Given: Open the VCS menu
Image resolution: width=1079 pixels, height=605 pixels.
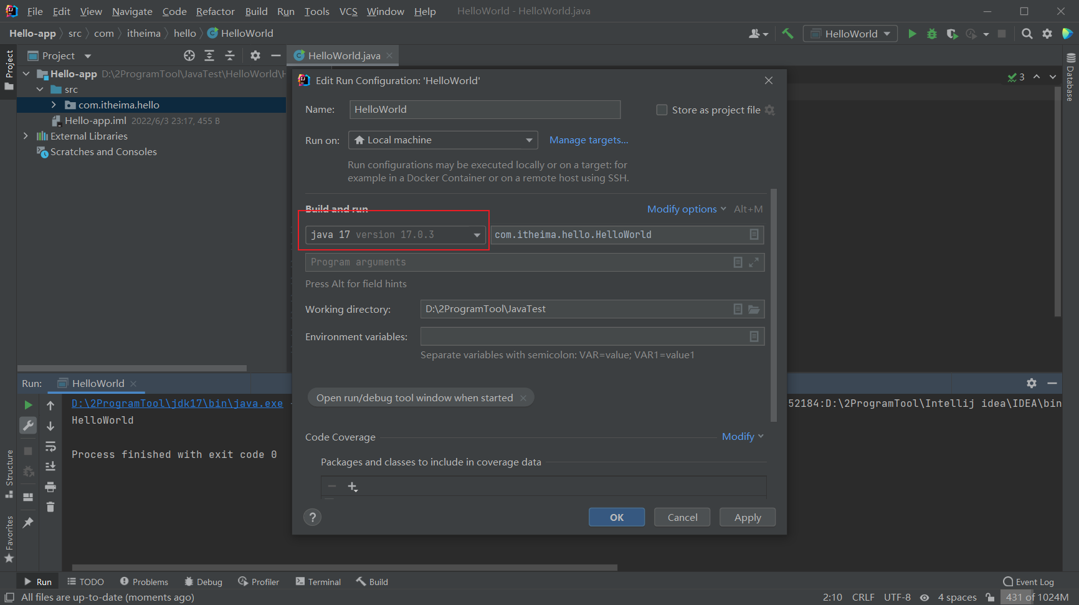Looking at the screenshot, I should click(x=348, y=11).
